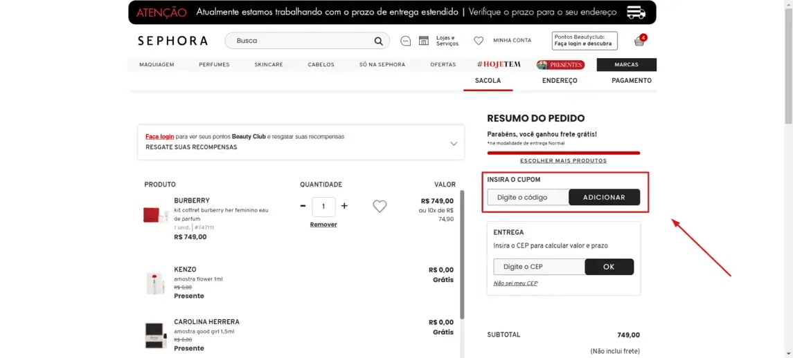Click the OK button for CEP

[609, 267]
